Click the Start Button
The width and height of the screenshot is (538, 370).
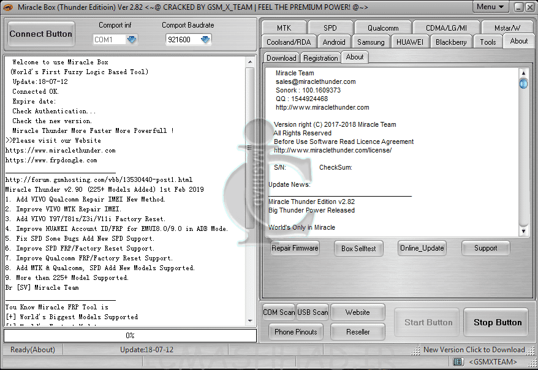[428, 322]
